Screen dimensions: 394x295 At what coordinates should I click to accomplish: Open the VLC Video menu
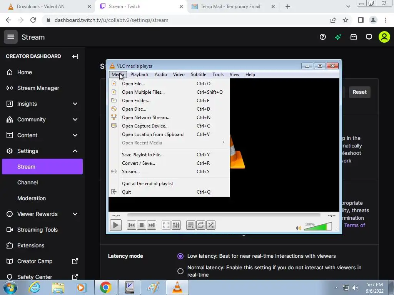tap(179, 75)
